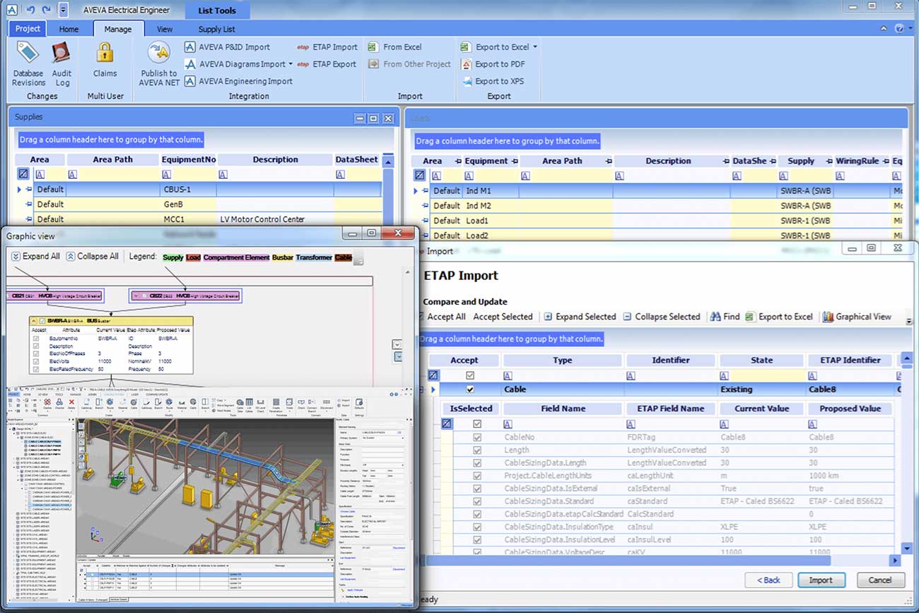Screen dimensions: 919x613
Task: Click the green Supply legend swatch
Action: (x=173, y=257)
